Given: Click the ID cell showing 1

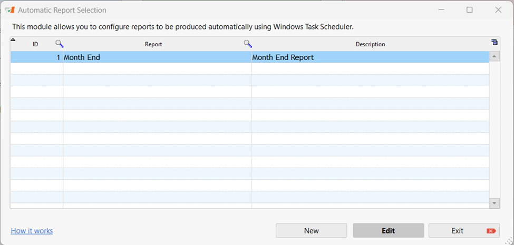Looking at the screenshot, I should [x=37, y=57].
